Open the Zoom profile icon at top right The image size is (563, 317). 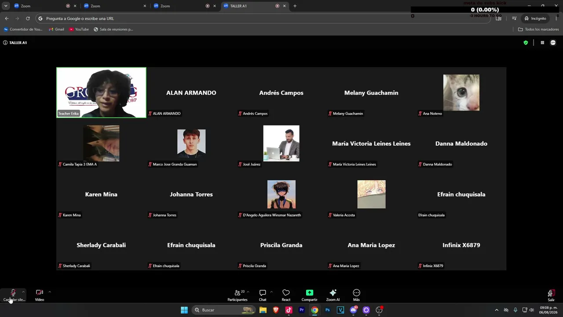click(x=553, y=43)
